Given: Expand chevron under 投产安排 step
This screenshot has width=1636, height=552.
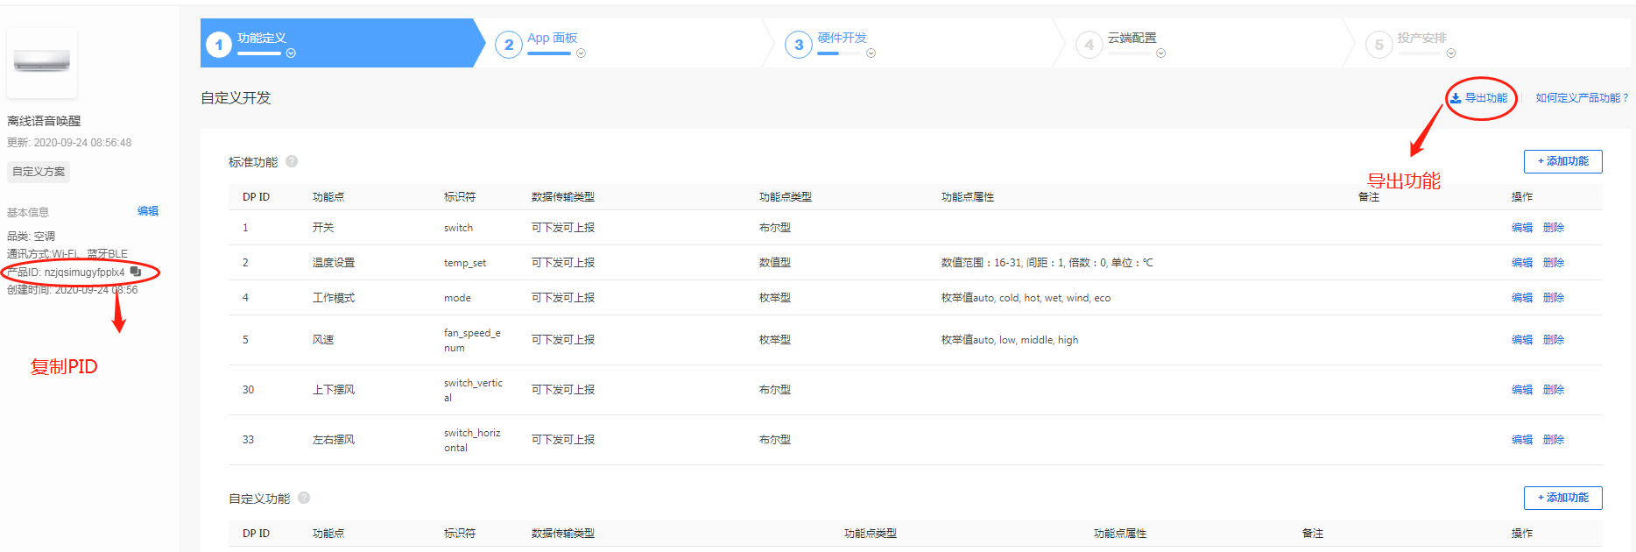Looking at the screenshot, I should 1451,53.
